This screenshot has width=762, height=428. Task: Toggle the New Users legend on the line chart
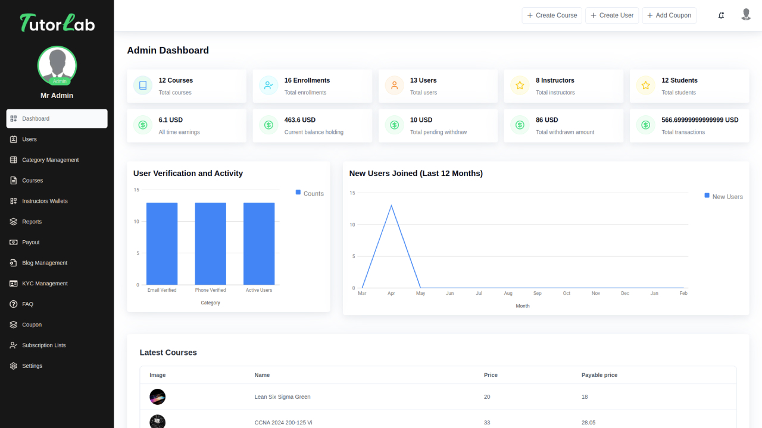coord(723,196)
